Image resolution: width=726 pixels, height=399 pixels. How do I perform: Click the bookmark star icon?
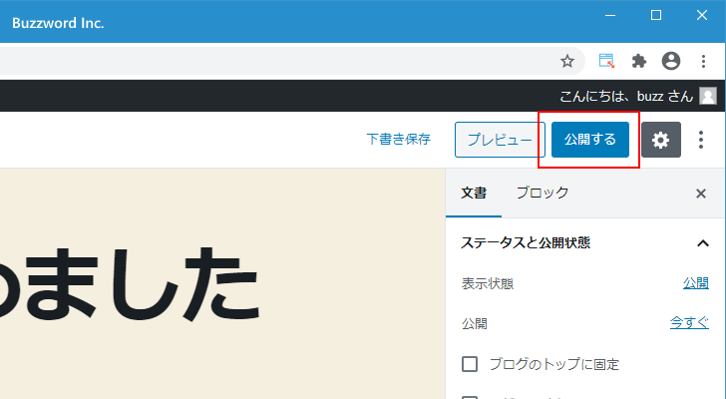[567, 61]
